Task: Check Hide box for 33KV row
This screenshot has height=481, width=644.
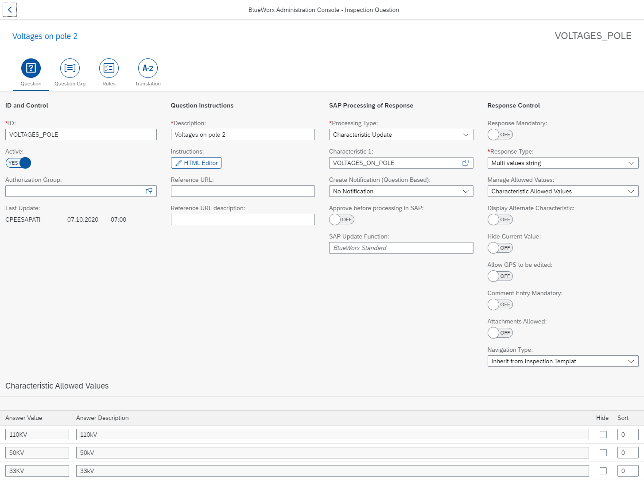Action: (x=603, y=471)
